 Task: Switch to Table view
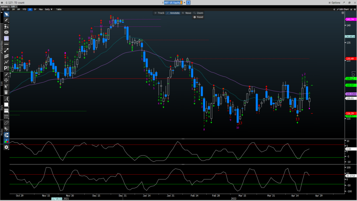59,9
